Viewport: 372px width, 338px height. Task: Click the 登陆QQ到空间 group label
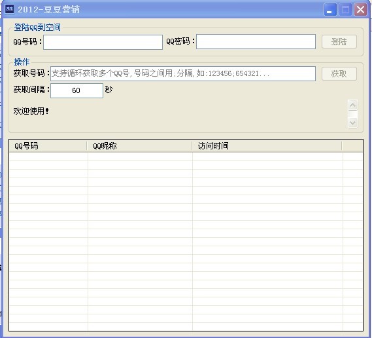[37, 28]
